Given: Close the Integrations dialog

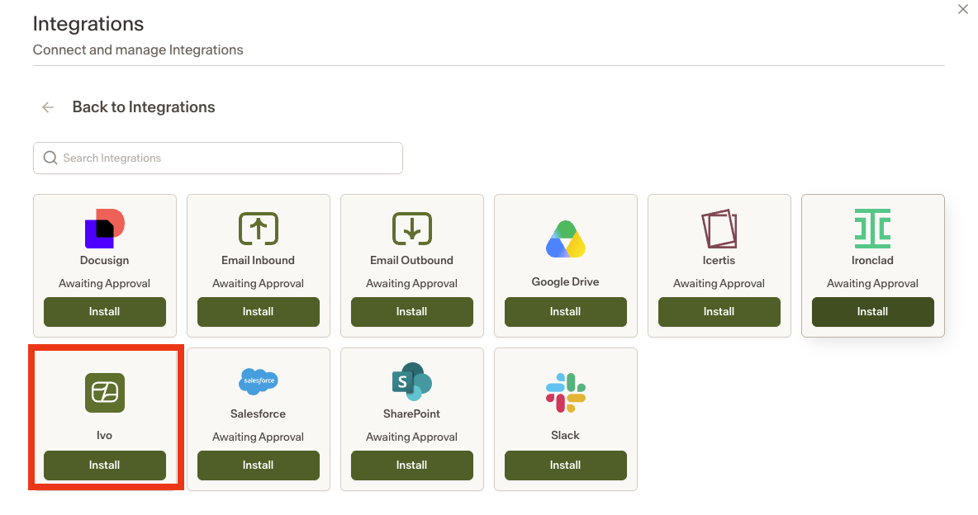Looking at the screenshot, I should click(x=963, y=9).
